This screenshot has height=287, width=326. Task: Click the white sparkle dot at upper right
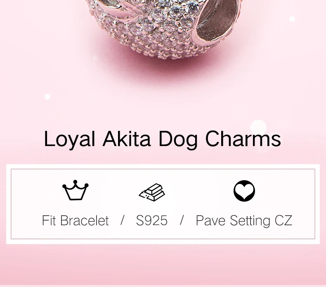[x=292, y=19]
